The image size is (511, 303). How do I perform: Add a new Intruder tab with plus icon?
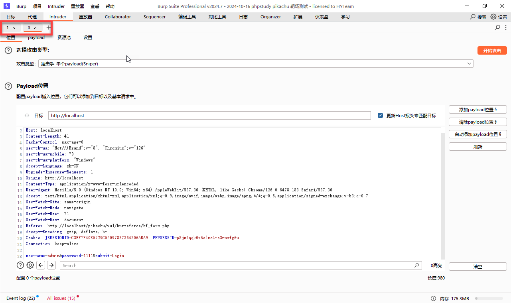point(49,28)
